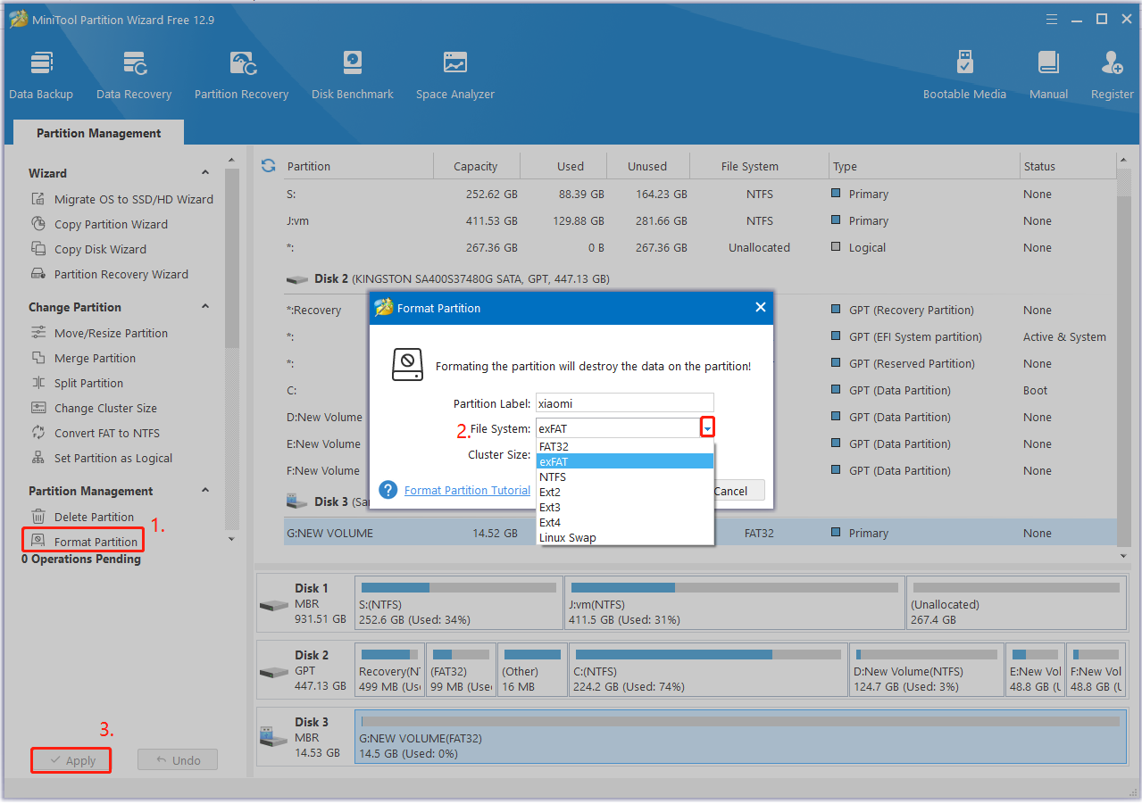Select G:NEW VOLUME(FAT32) block in map
The height and width of the screenshot is (804, 1142).
click(740, 737)
